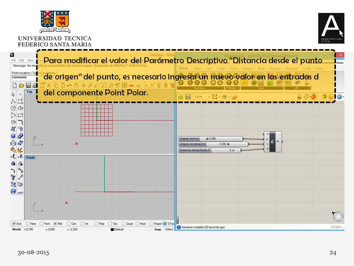This screenshot has width=354, height=266.
Task: Enable the Near object snap
Action: 28,224
